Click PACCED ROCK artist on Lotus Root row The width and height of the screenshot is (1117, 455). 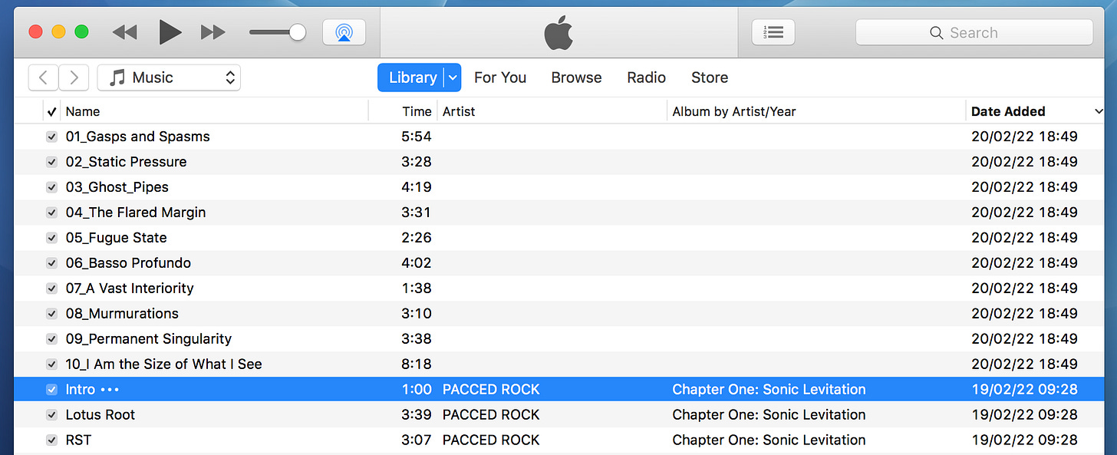pyautogui.click(x=491, y=415)
